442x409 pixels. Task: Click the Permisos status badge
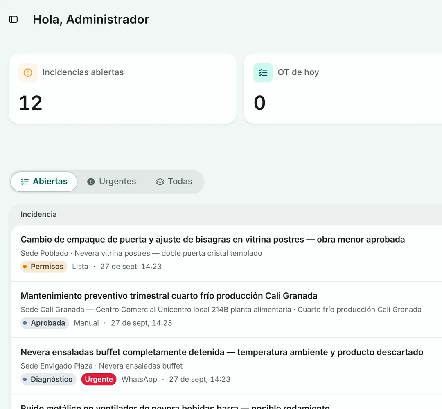point(44,267)
